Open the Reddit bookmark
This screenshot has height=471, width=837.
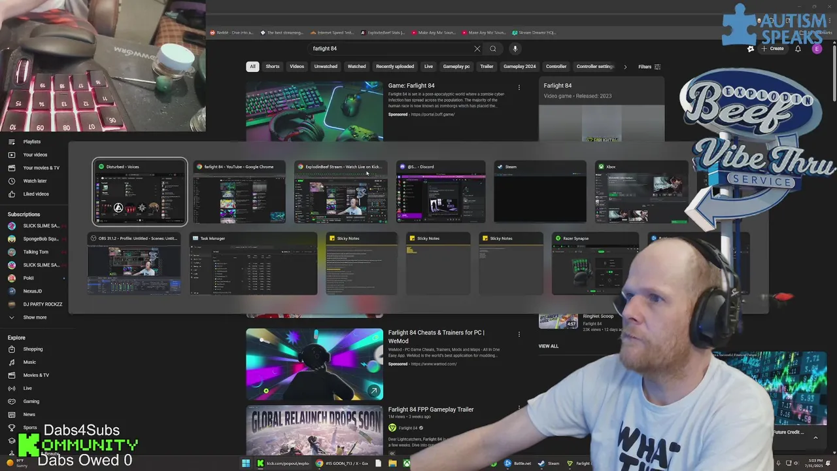coord(232,32)
